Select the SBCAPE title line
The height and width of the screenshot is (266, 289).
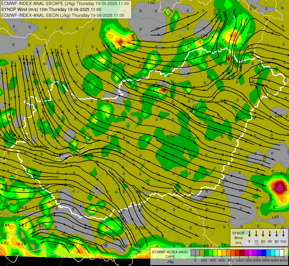[65, 4]
